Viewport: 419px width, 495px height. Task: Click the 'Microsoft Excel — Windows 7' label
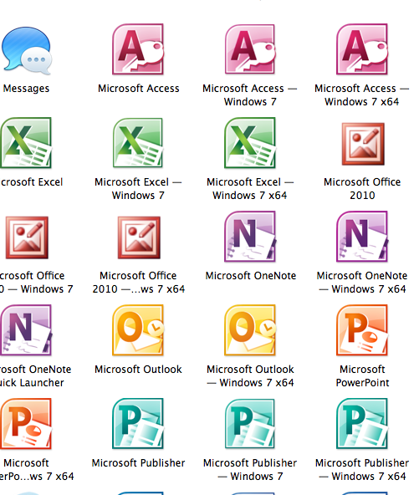tap(138, 189)
